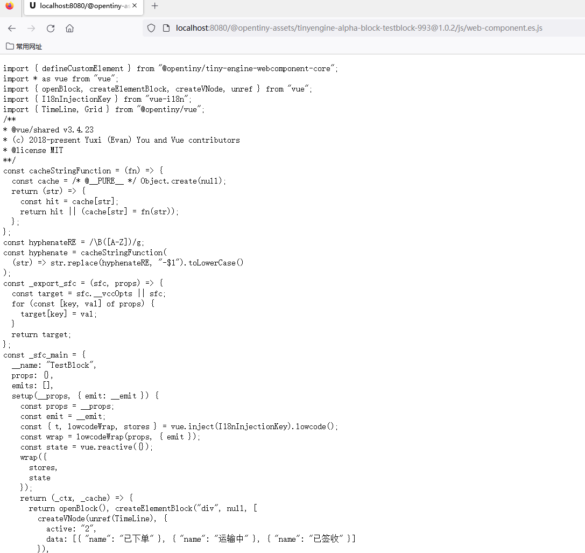This screenshot has width=585, height=553.
Task: Open the tracking protection shield
Action: tap(151, 28)
